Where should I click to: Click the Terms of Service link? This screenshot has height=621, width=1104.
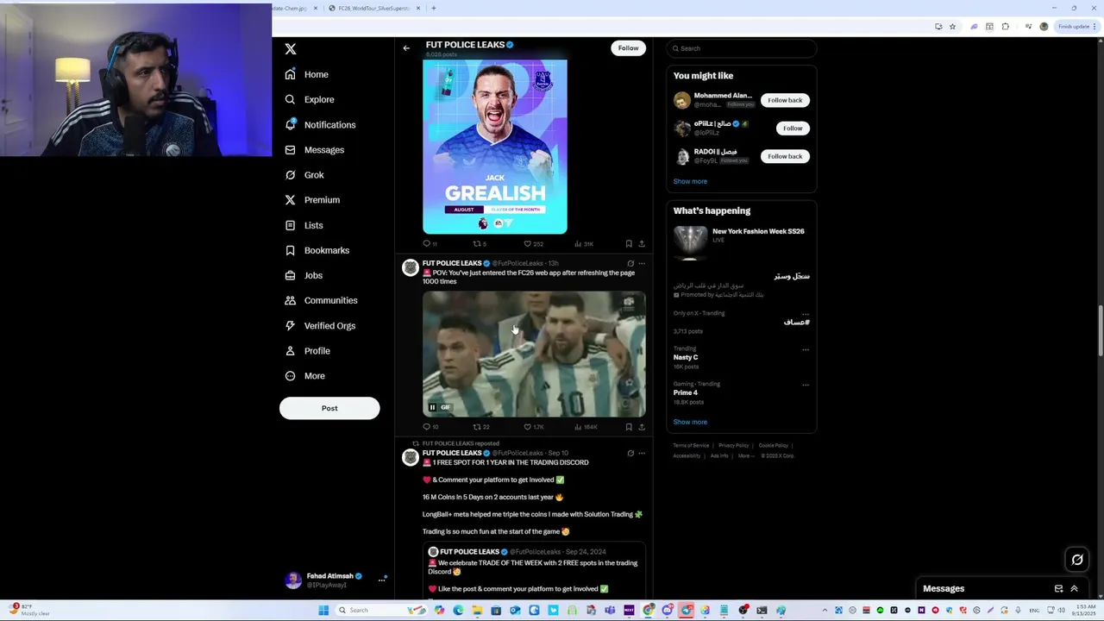click(x=691, y=446)
